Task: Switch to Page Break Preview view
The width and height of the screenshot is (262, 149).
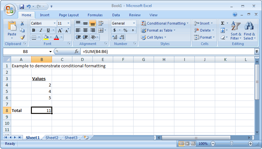Action: pyautogui.click(x=193, y=144)
